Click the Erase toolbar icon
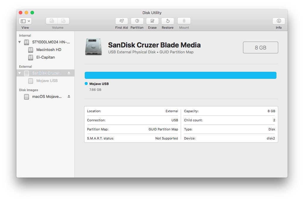Screen dimensions: 304x201 (152, 21)
